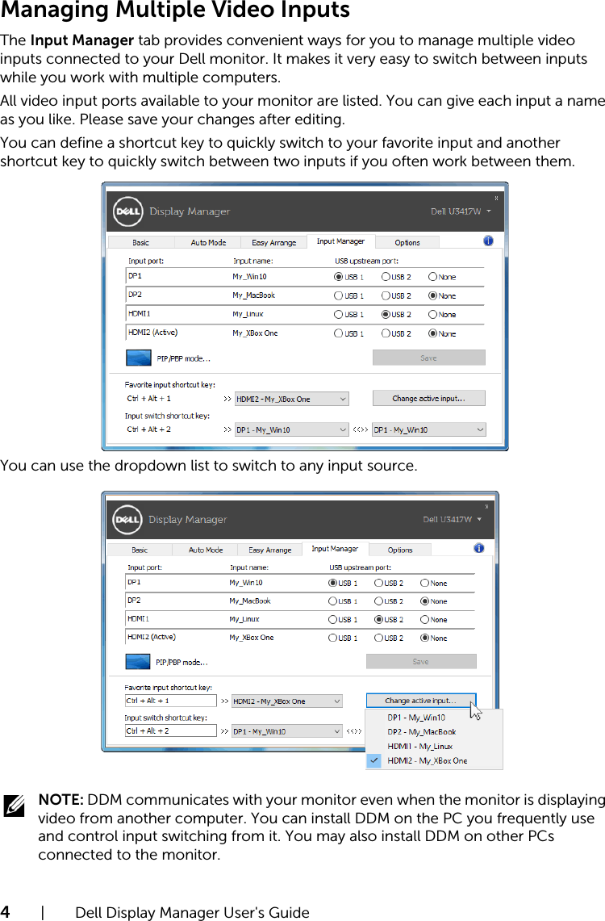
Task: Click My_MacBook input name in lower screenshot
Action: pyautogui.click(x=250, y=601)
